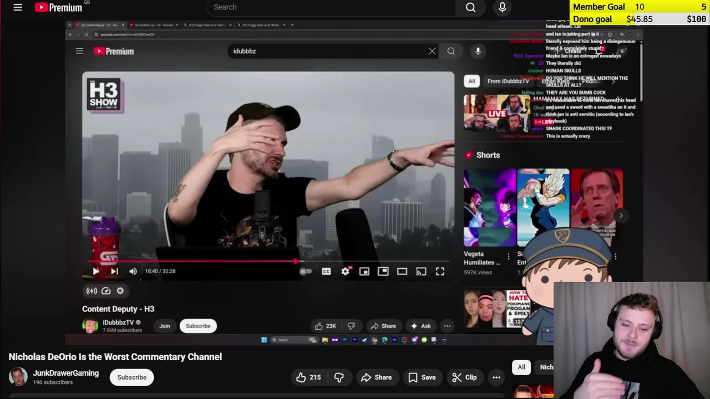Click the Ask sparkle button

point(420,326)
